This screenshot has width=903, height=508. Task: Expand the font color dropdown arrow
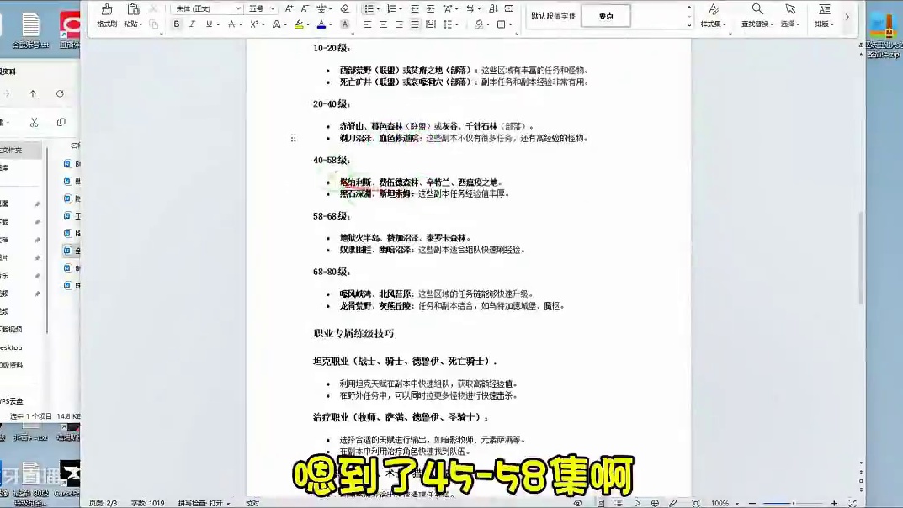329,25
